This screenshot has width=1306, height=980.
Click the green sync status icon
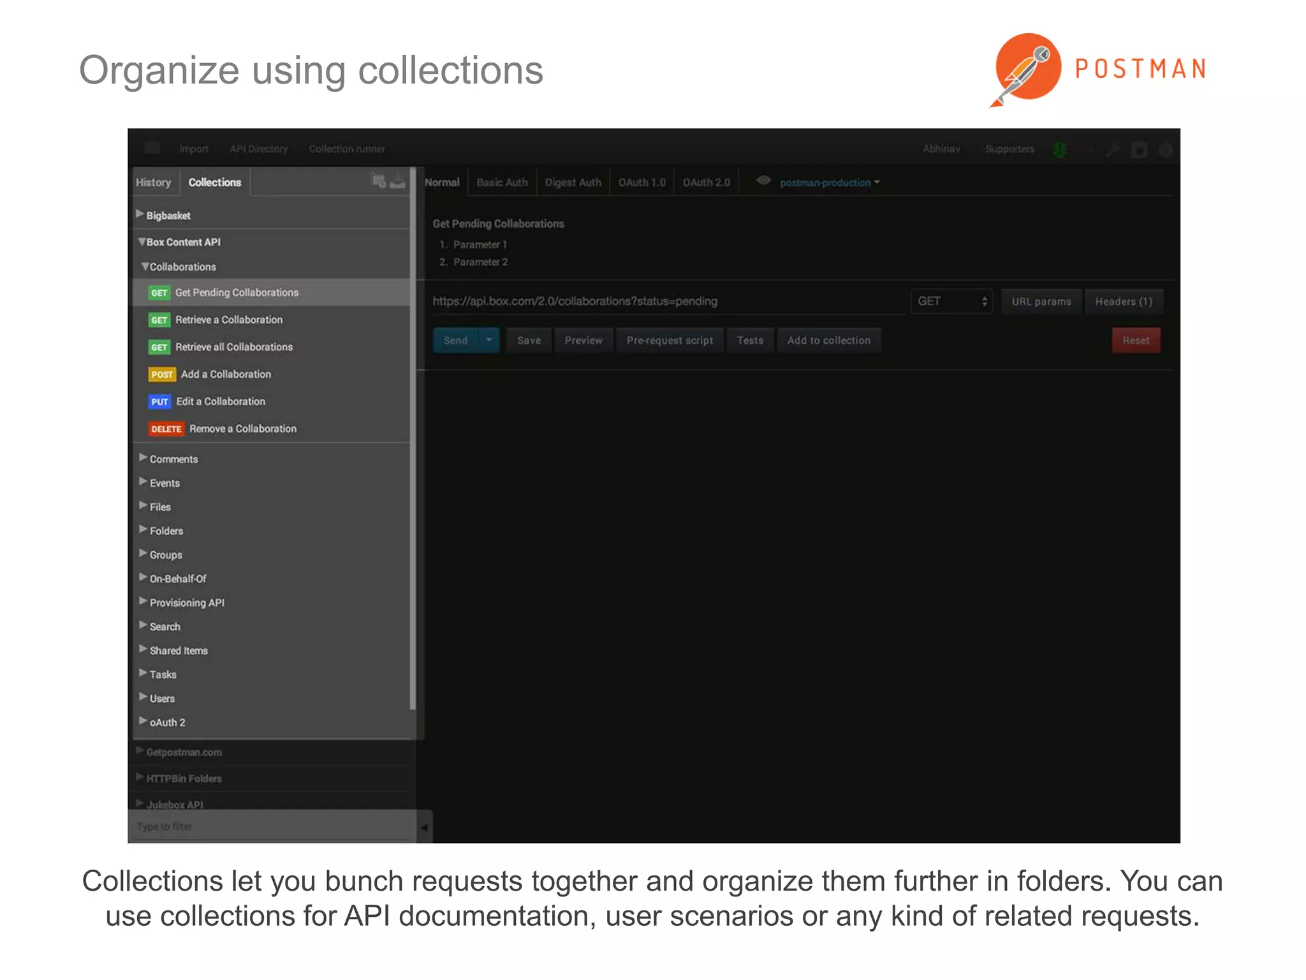point(1059,149)
